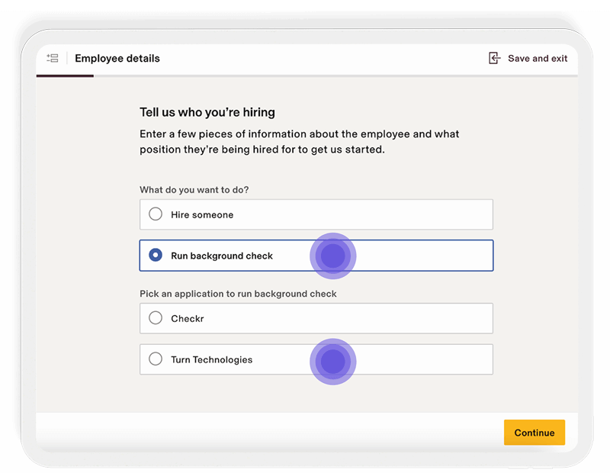Screen dimensions: 610x473
Task: Click the "Tell us who you're hiring" heading
Action: point(207,112)
